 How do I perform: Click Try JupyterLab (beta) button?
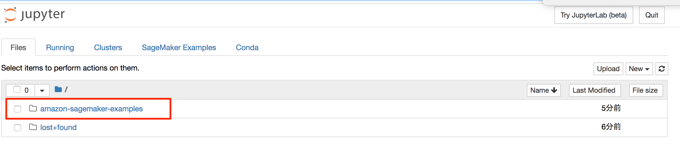point(593,15)
